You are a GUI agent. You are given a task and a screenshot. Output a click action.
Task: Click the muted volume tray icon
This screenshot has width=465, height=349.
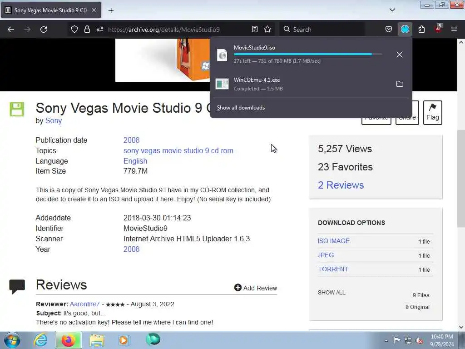pos(419,340)
